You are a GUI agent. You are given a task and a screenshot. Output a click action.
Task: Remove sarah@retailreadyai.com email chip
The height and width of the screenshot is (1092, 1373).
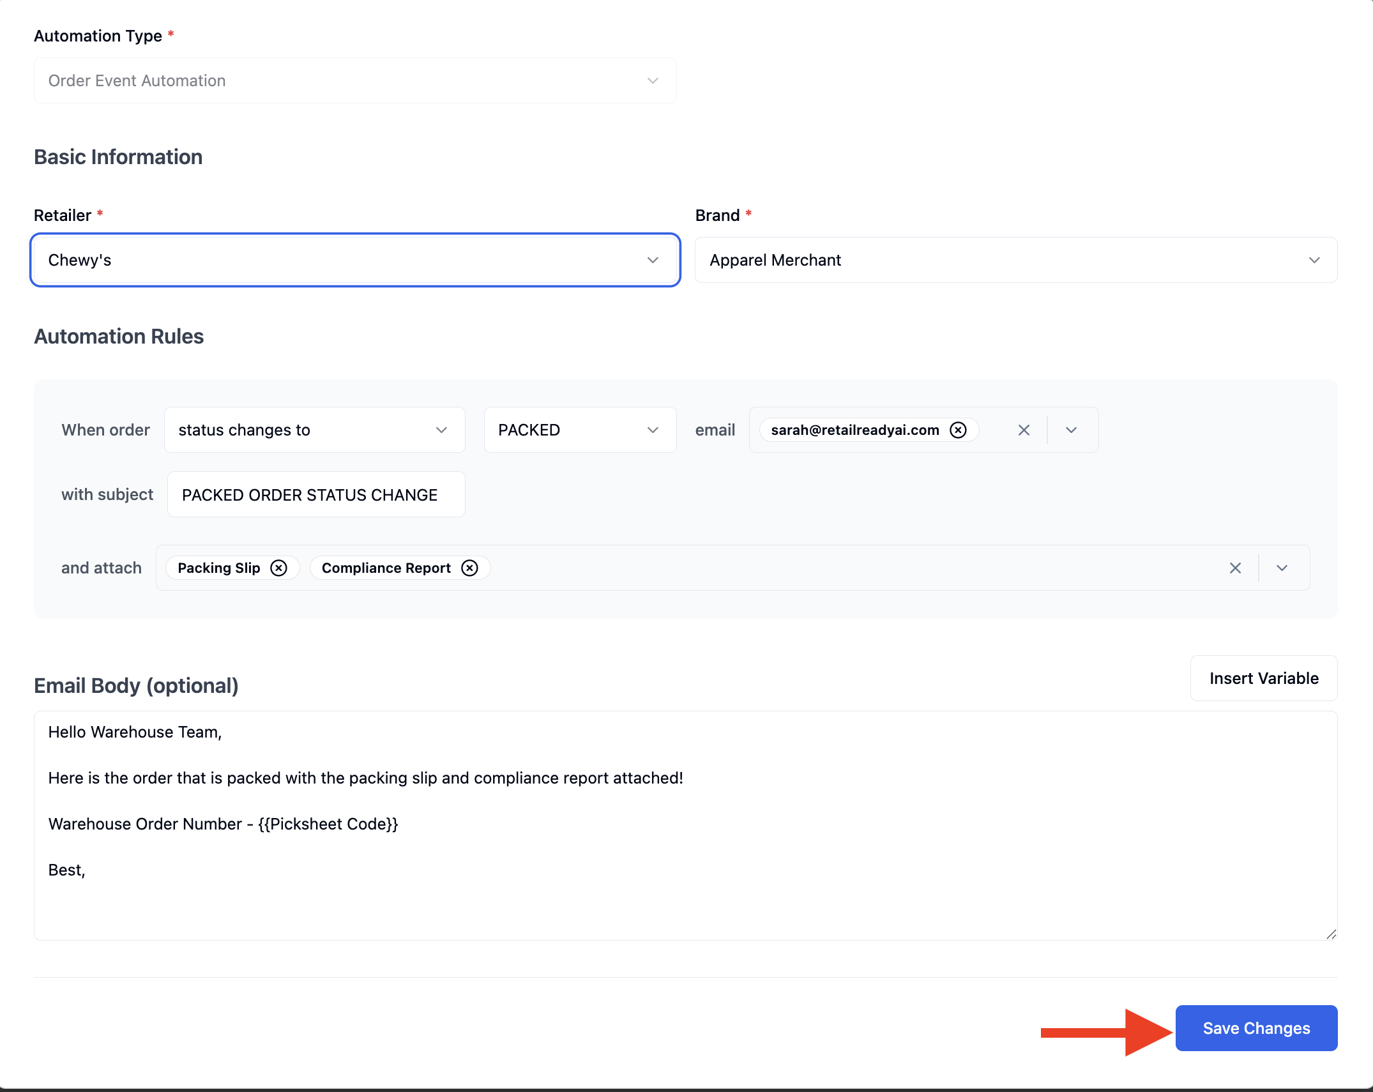click(x=958, y=430)
